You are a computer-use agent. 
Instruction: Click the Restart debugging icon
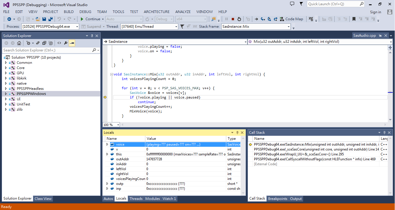239,19
